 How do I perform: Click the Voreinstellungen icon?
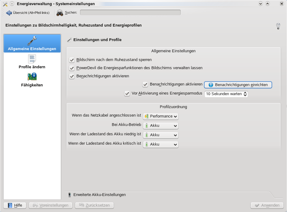[x=35, y=205]
